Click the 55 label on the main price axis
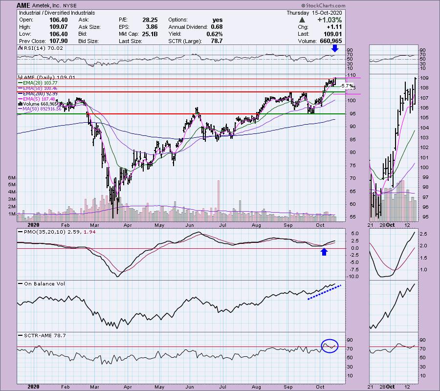 pyautogui.click(x=352, y=217)
